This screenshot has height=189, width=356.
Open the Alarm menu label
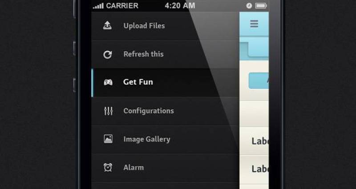[133, 168]
